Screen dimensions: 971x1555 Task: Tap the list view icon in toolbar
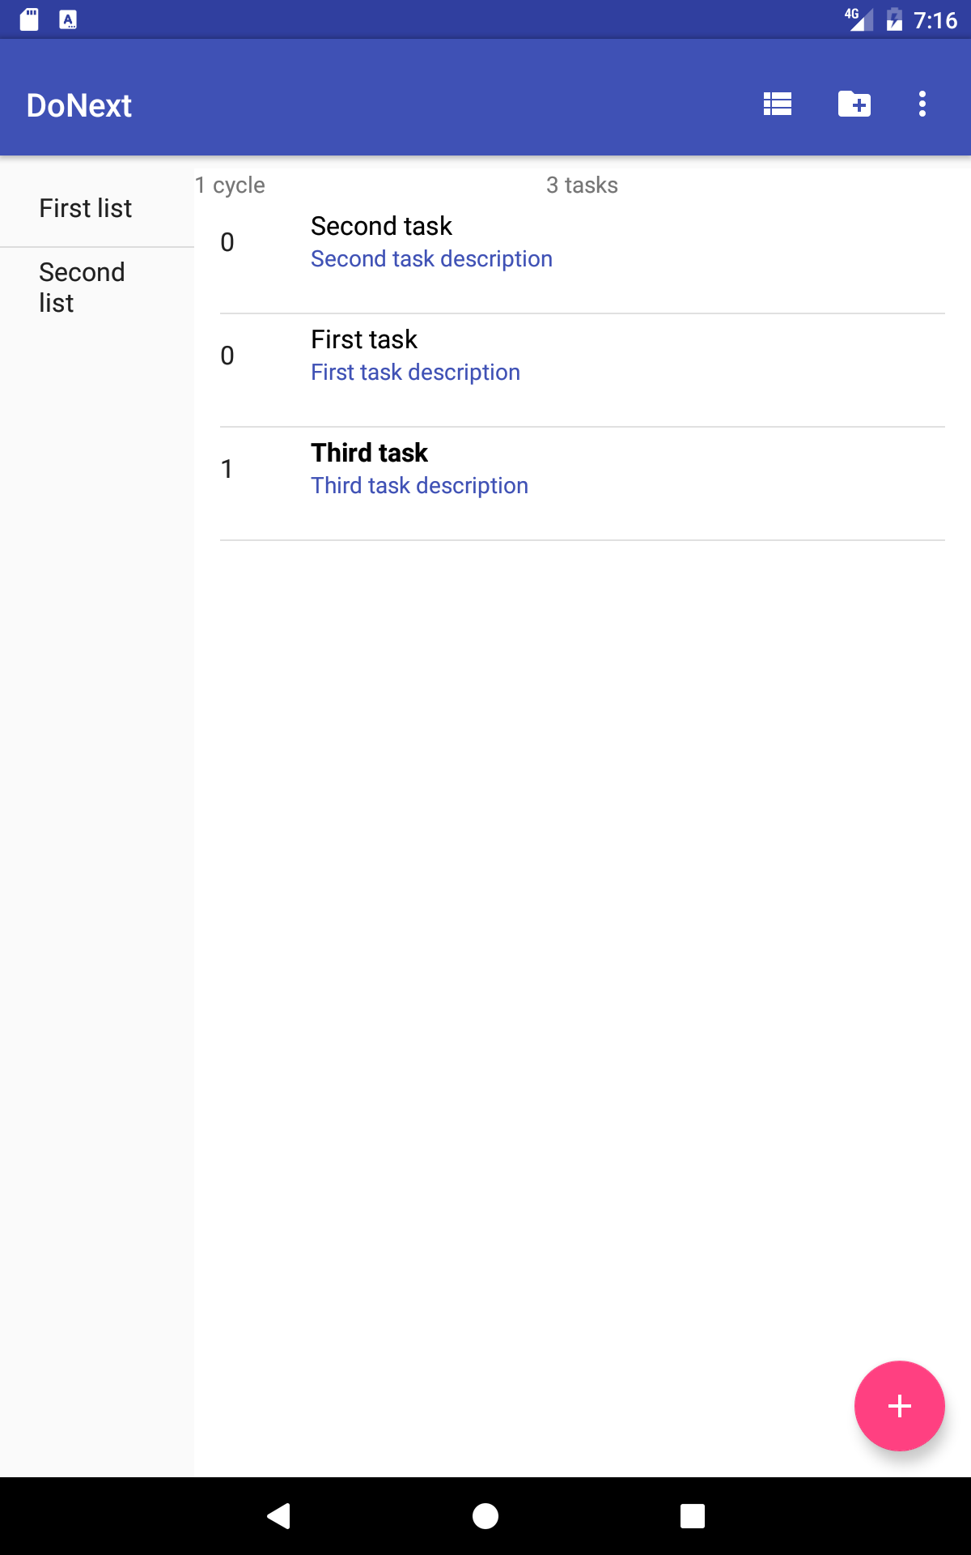click(777, 104)
